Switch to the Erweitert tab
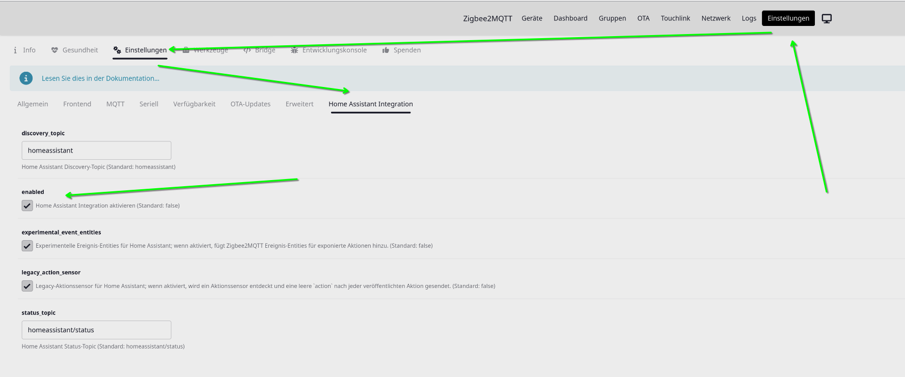Screen dimensions: 905x377 [x=299, y=104]
